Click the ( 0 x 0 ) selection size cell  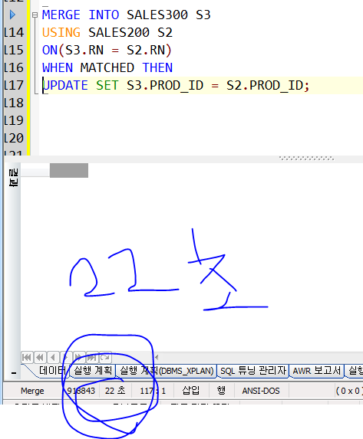[349, 391]
